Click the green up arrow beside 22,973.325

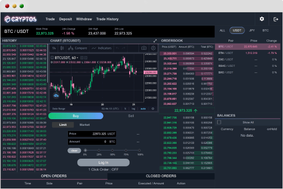pos(196,110)
